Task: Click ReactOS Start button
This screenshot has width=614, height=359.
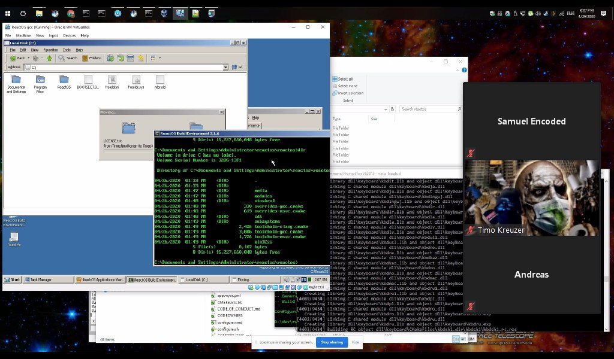Action: click(x=12, y=279)
